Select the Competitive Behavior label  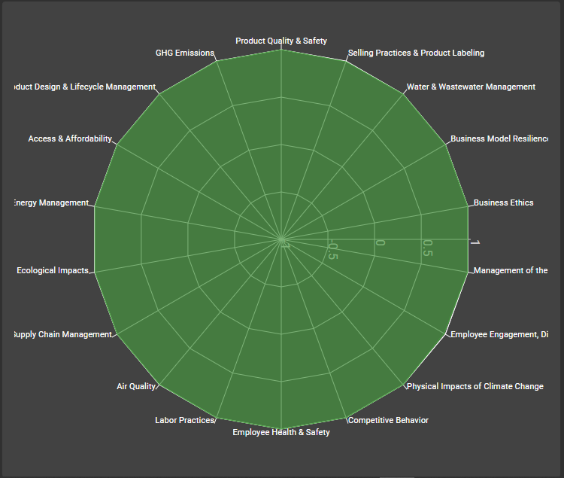[x=388, y=420]
